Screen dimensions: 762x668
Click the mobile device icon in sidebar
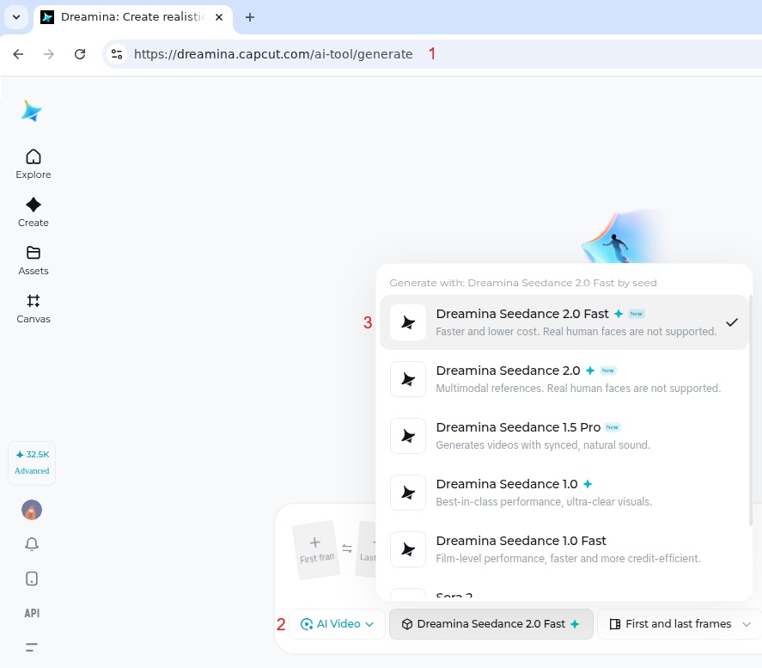pyautogui.click(x=32, y=579)
